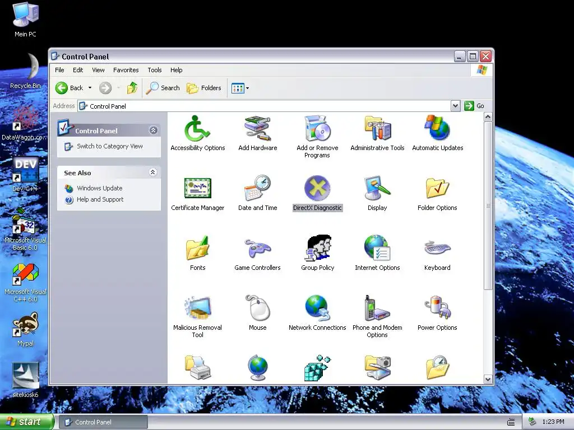The width and height of the screenshot is (574, 430).
Task: Toggle the Folders pane button
Action: coord(204,88)
